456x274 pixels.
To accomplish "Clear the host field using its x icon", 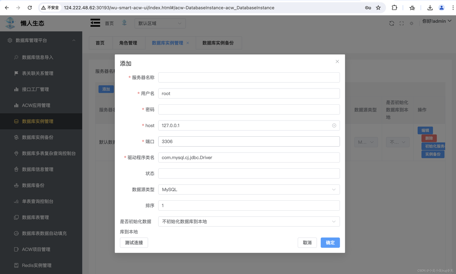I will click(x=334, y=125).
